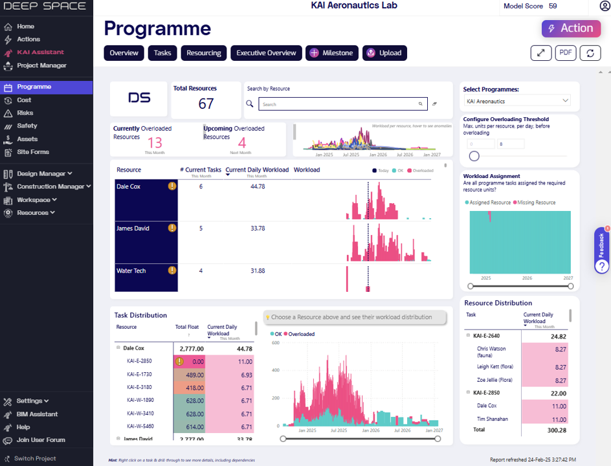Clear the search using the eraser icon

point(434,104)
